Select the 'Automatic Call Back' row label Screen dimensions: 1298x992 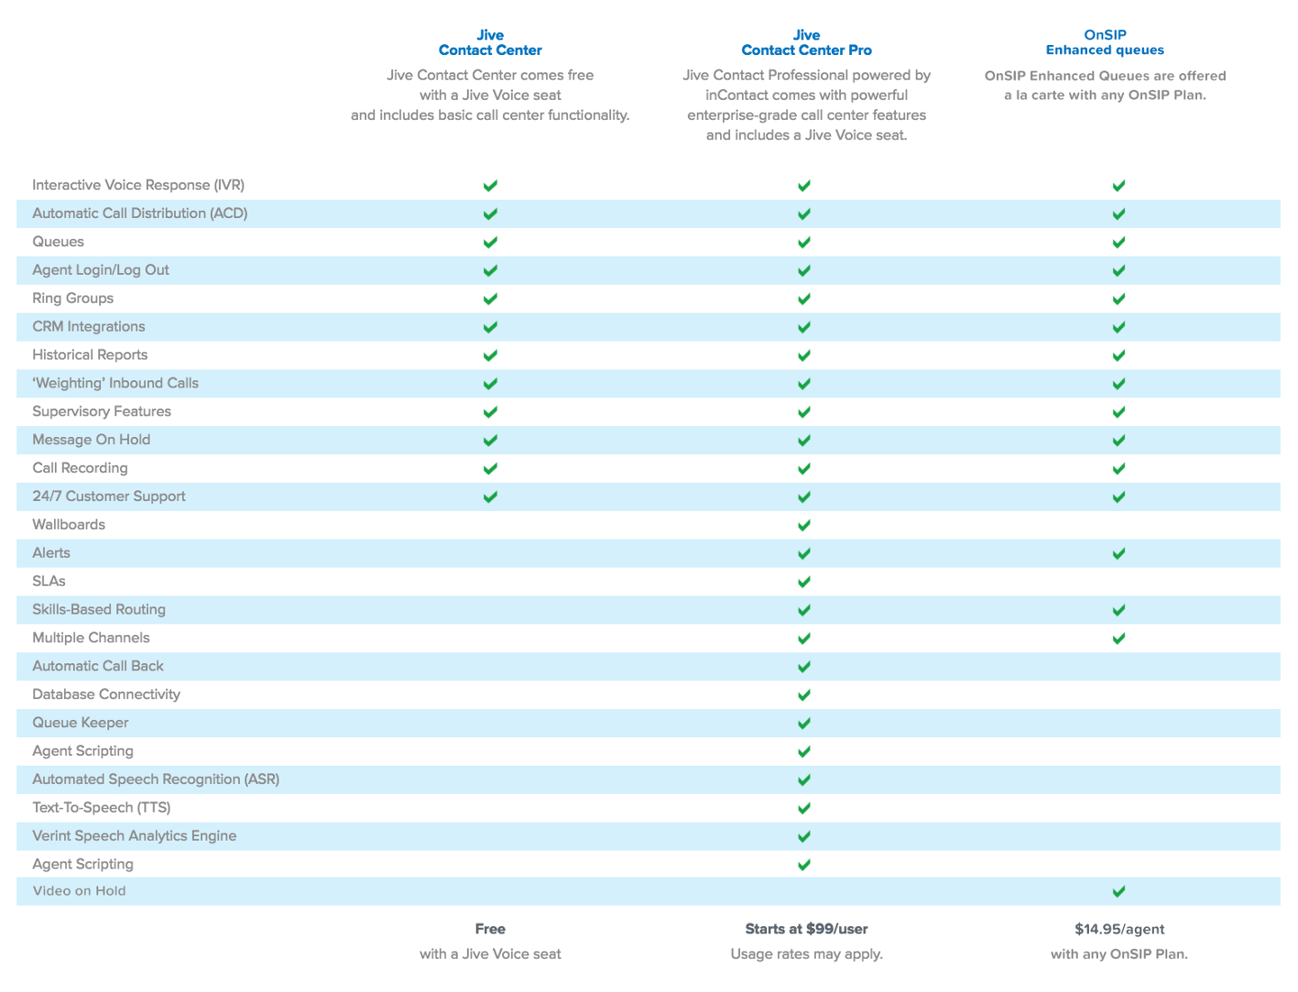point(98,666)
